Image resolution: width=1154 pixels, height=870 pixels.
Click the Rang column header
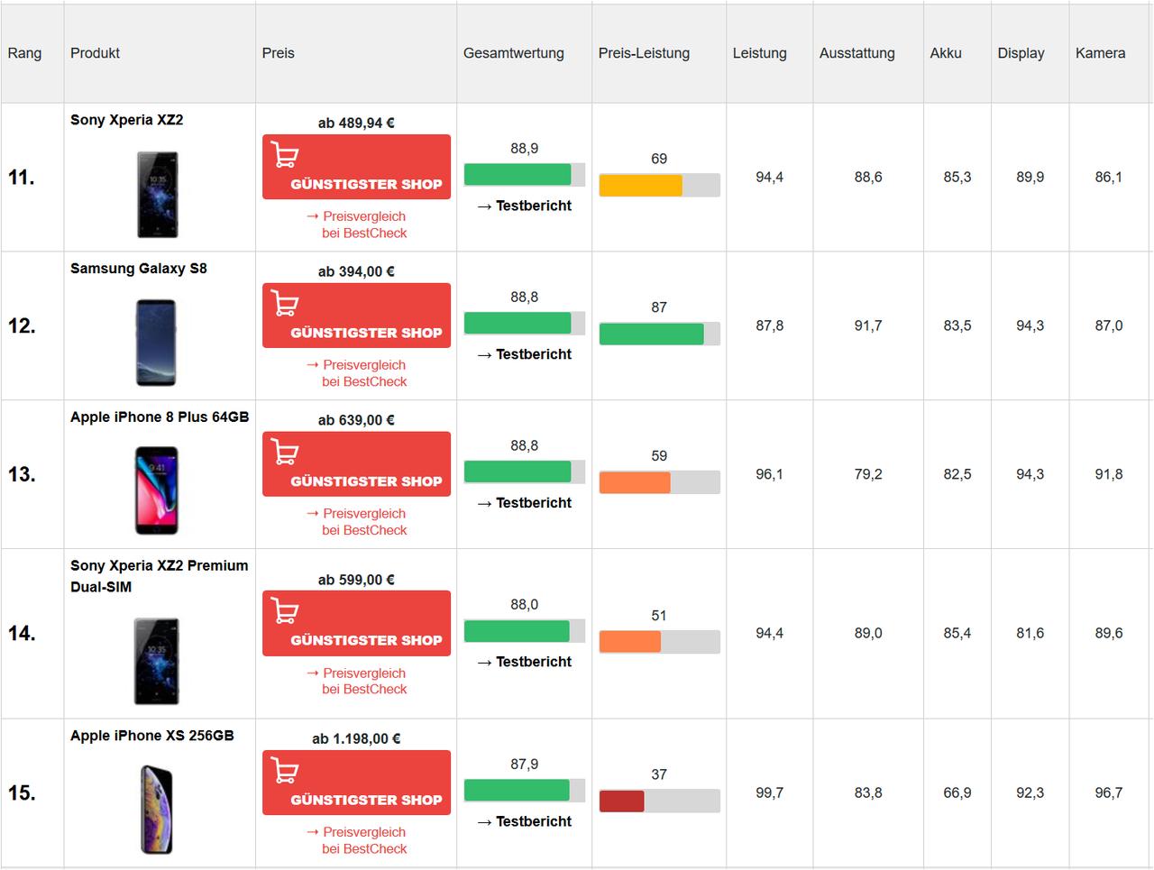[24, 53]
